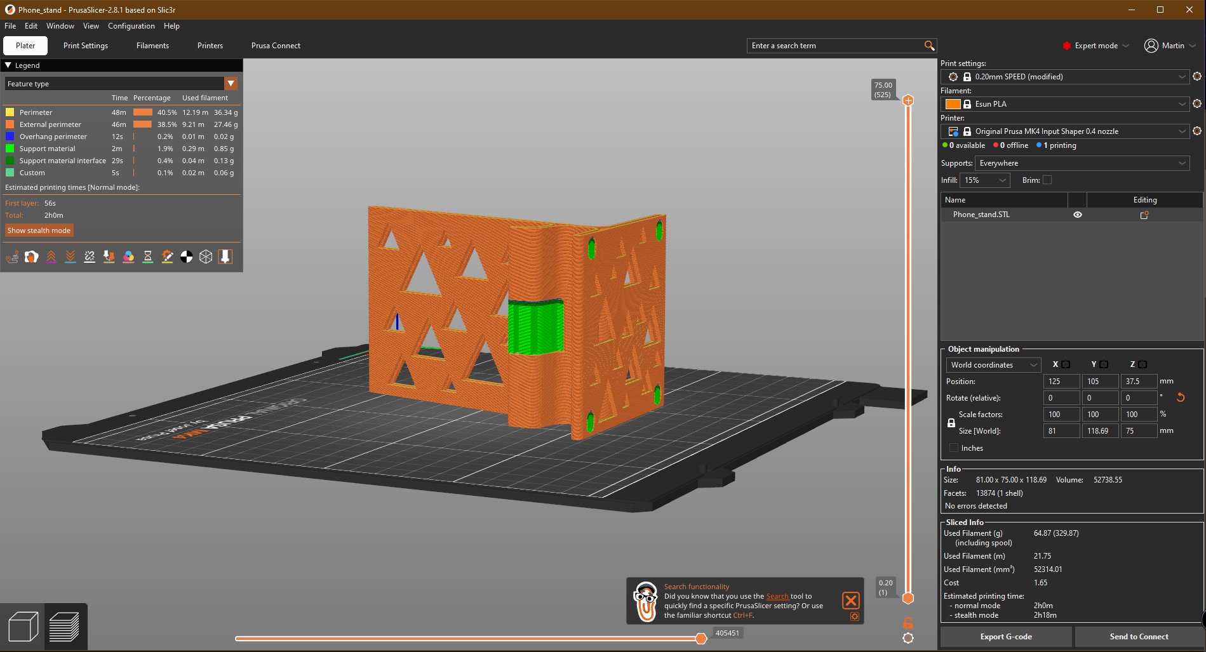Collapse the Legend panel triangle
1206x652 pixels.
8,65
